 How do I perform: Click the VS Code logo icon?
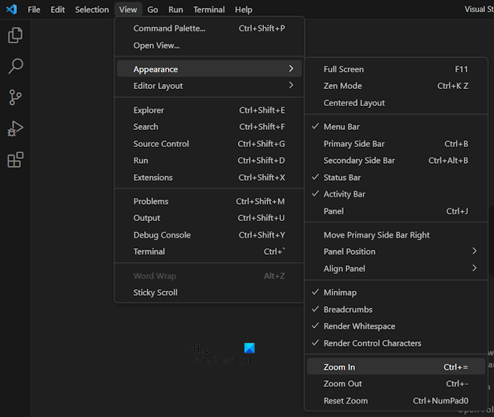tap(11, 9)
